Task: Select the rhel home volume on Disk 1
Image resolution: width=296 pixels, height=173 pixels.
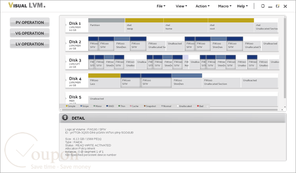Action: tap(186, 25)
